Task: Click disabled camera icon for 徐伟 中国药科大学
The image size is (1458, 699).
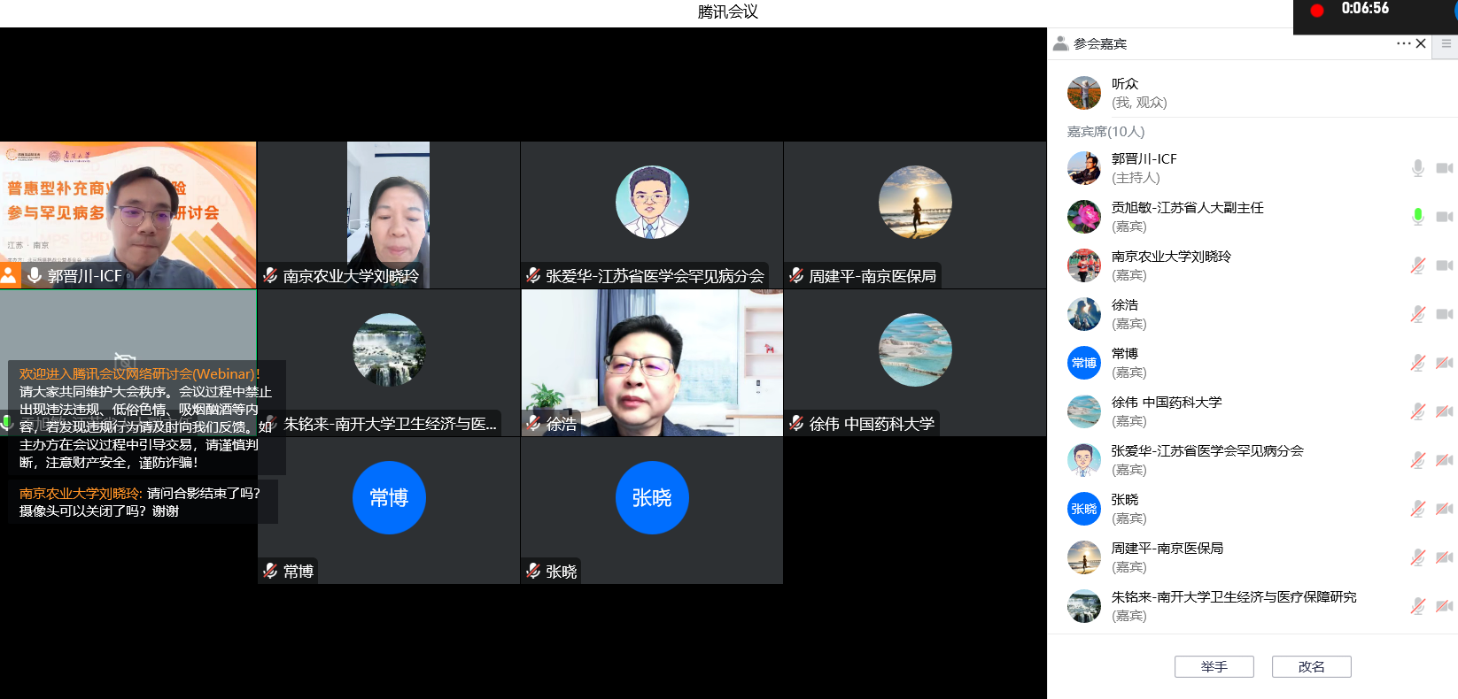Action: click(1445, 411)
